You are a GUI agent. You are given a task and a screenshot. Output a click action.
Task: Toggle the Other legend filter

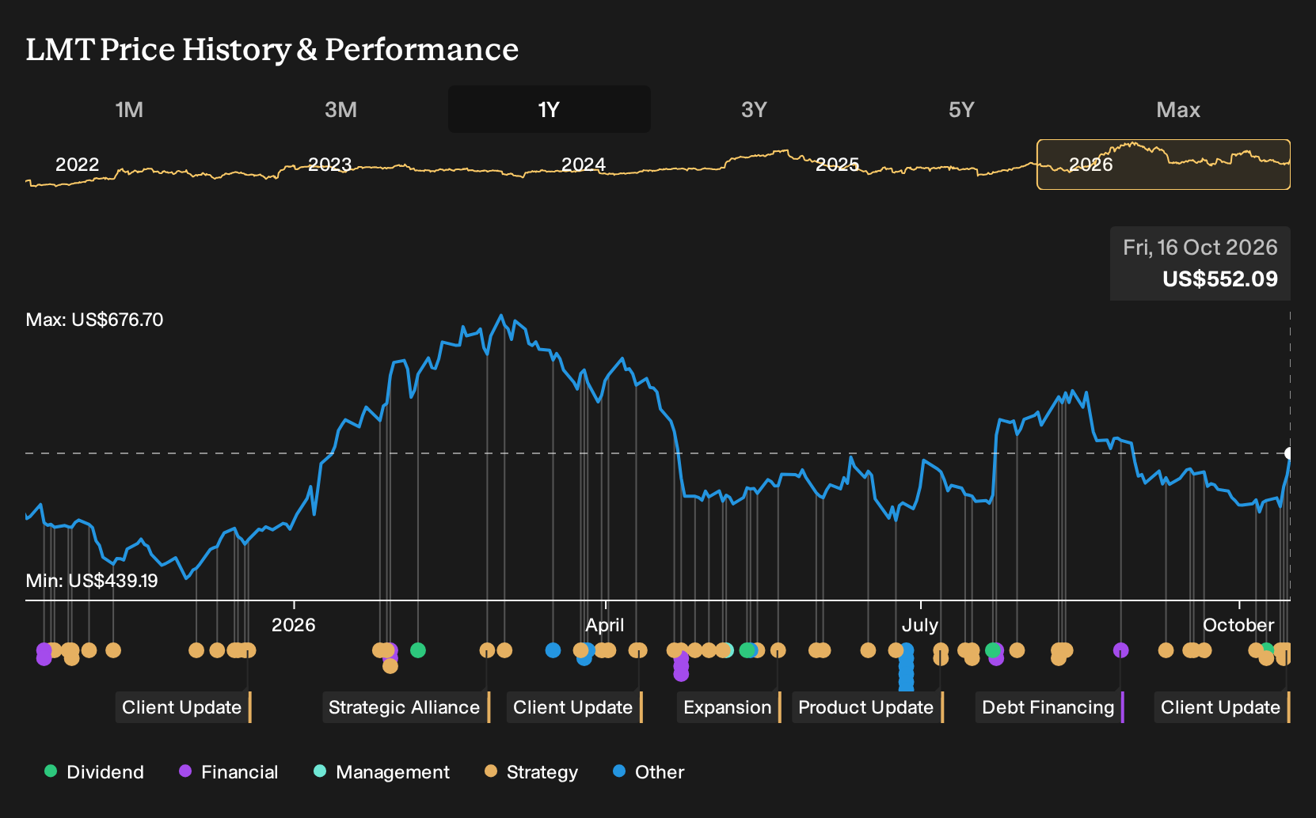(x=648, y=772)
